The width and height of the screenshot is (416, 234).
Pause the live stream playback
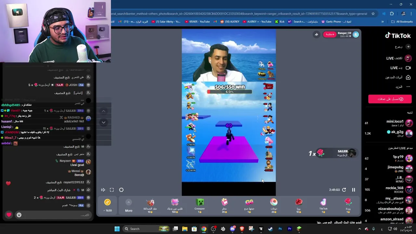[353, 190]
